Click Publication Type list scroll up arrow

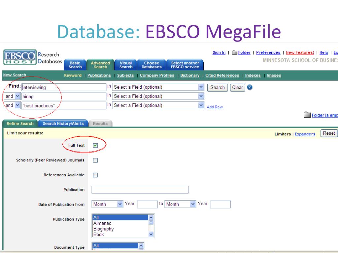point(151,217)
